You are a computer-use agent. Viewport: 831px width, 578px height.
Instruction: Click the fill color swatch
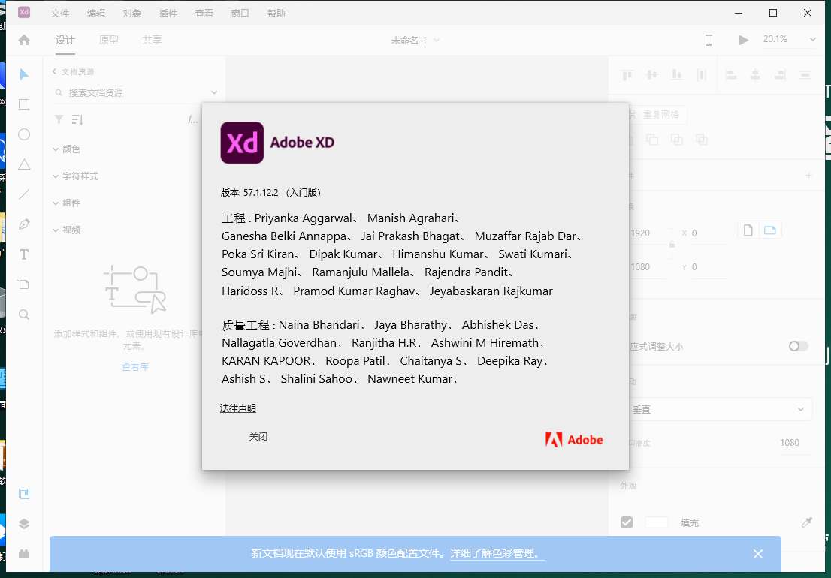656,523
